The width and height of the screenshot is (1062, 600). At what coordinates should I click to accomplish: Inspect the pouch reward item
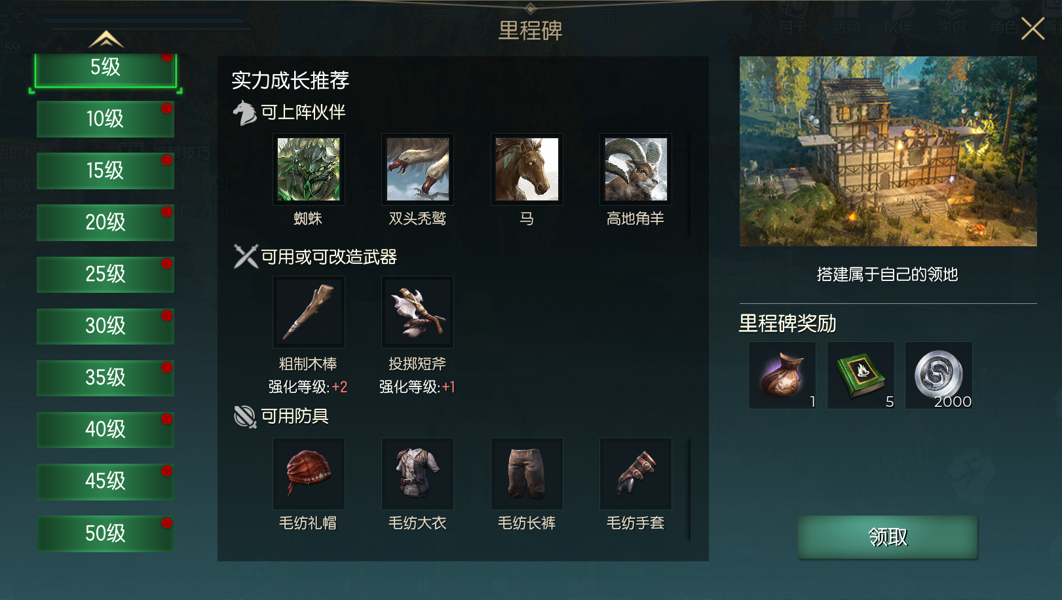click(782, 375)
